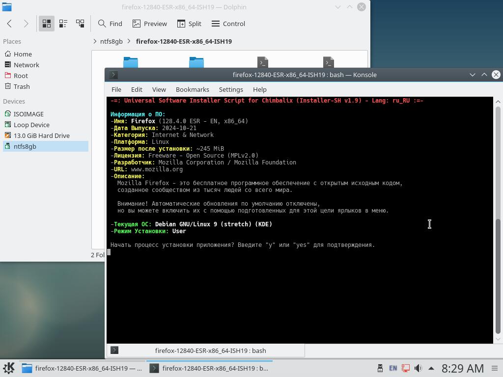This screenshot has width=503, height=377.
Task: Switch keyboard layout EN indicator
Action: [393, 368]
